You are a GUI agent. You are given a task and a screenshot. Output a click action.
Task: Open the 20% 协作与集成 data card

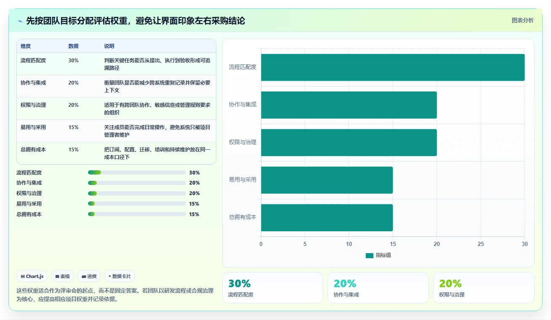tap(378, 288)
